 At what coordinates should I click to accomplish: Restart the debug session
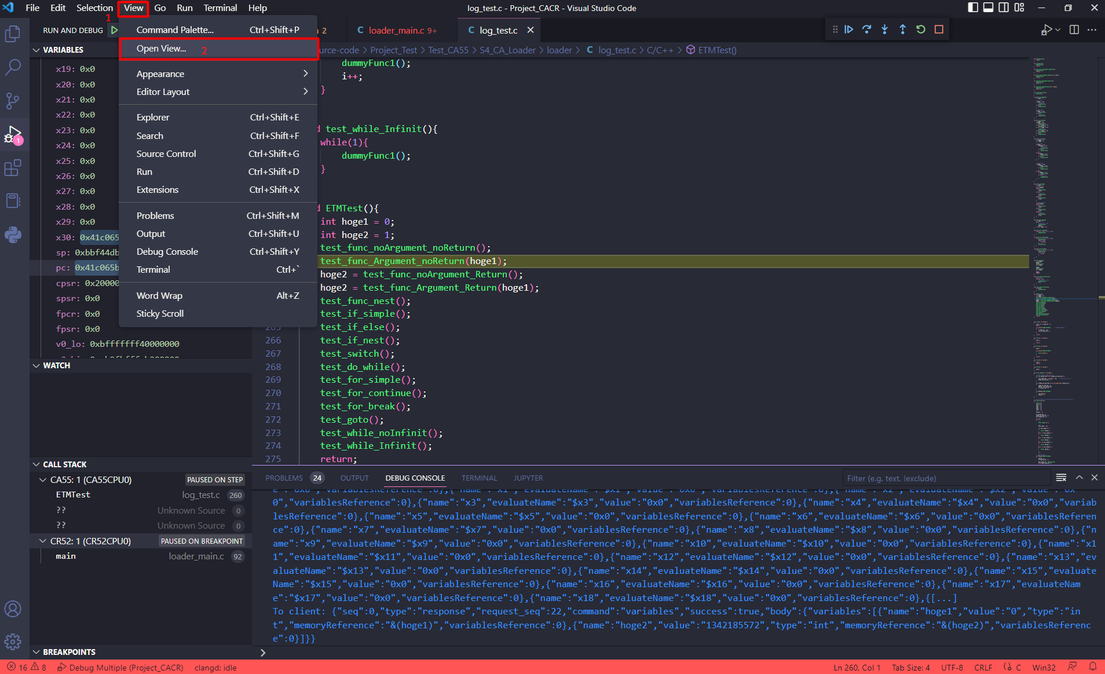(x=921, y=30)
